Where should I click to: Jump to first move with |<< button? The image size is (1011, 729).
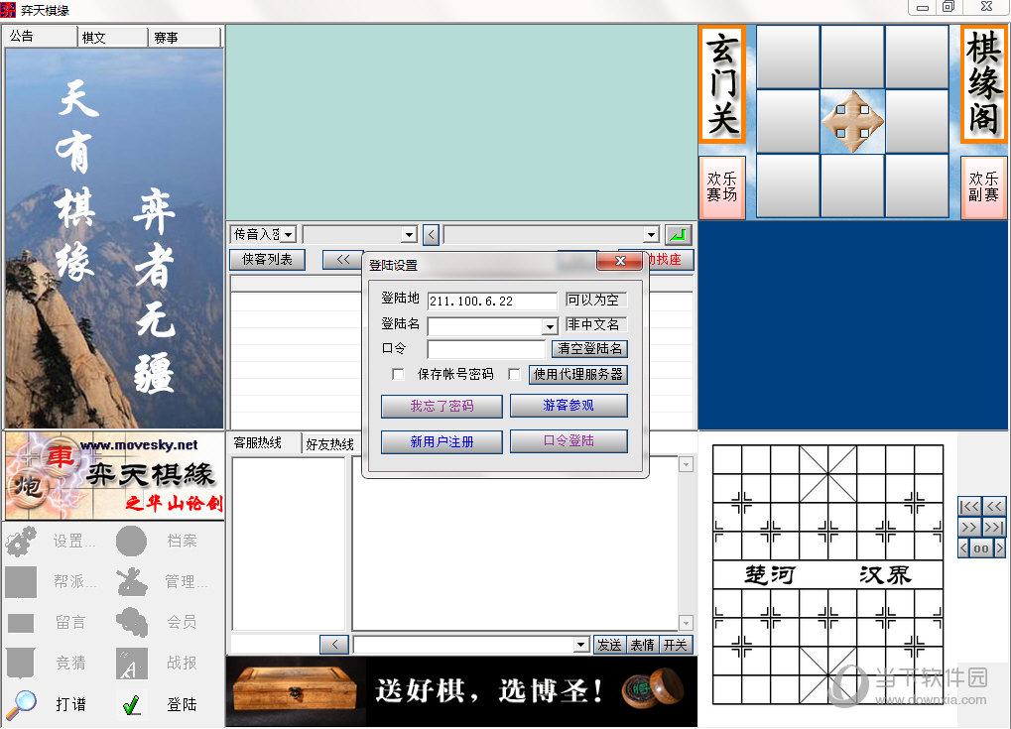969,507
